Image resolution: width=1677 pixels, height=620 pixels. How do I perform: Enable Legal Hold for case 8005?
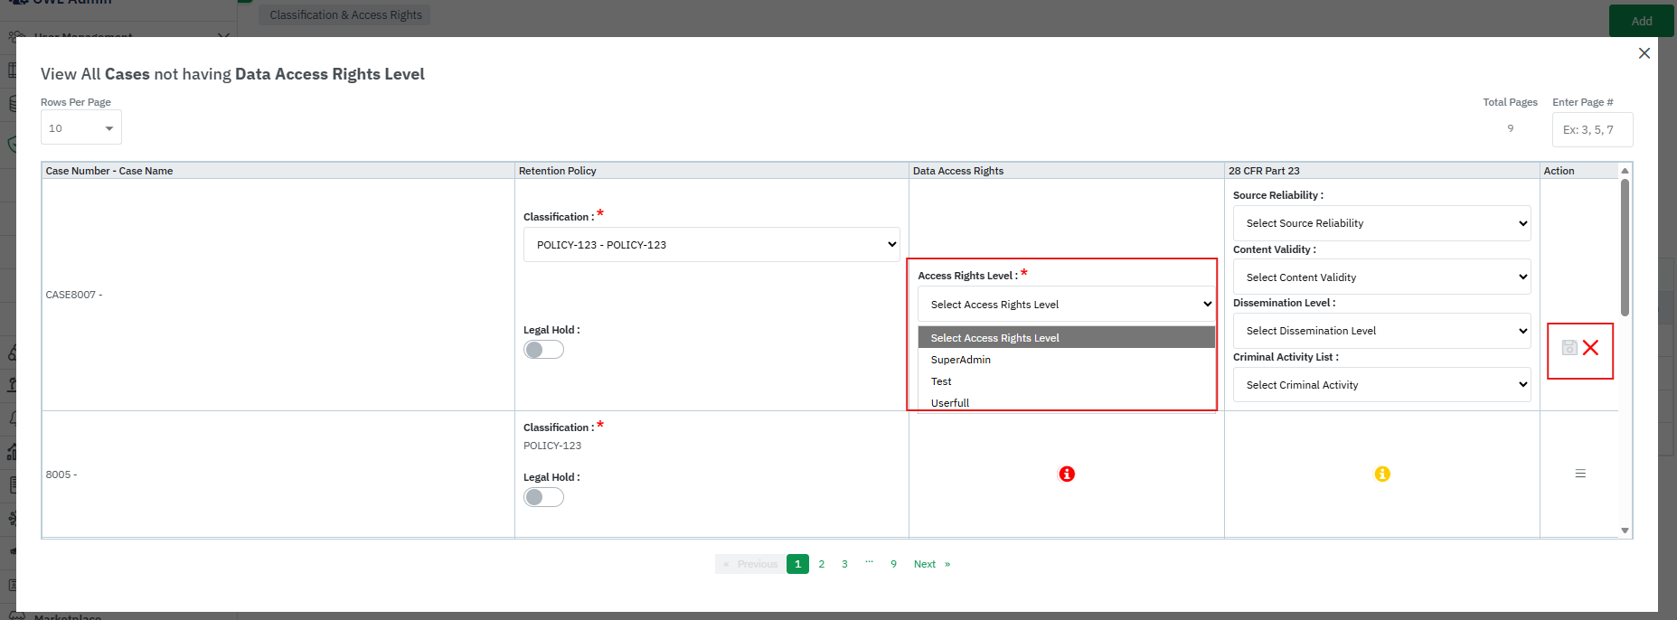pos(543,498)
